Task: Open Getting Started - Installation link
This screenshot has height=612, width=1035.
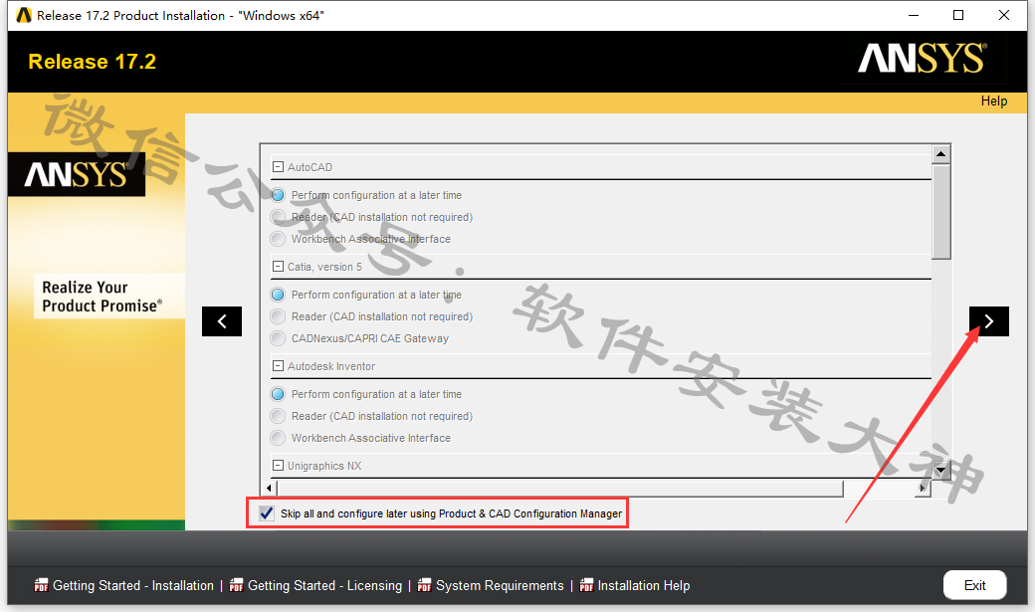Action: point(133,585)
